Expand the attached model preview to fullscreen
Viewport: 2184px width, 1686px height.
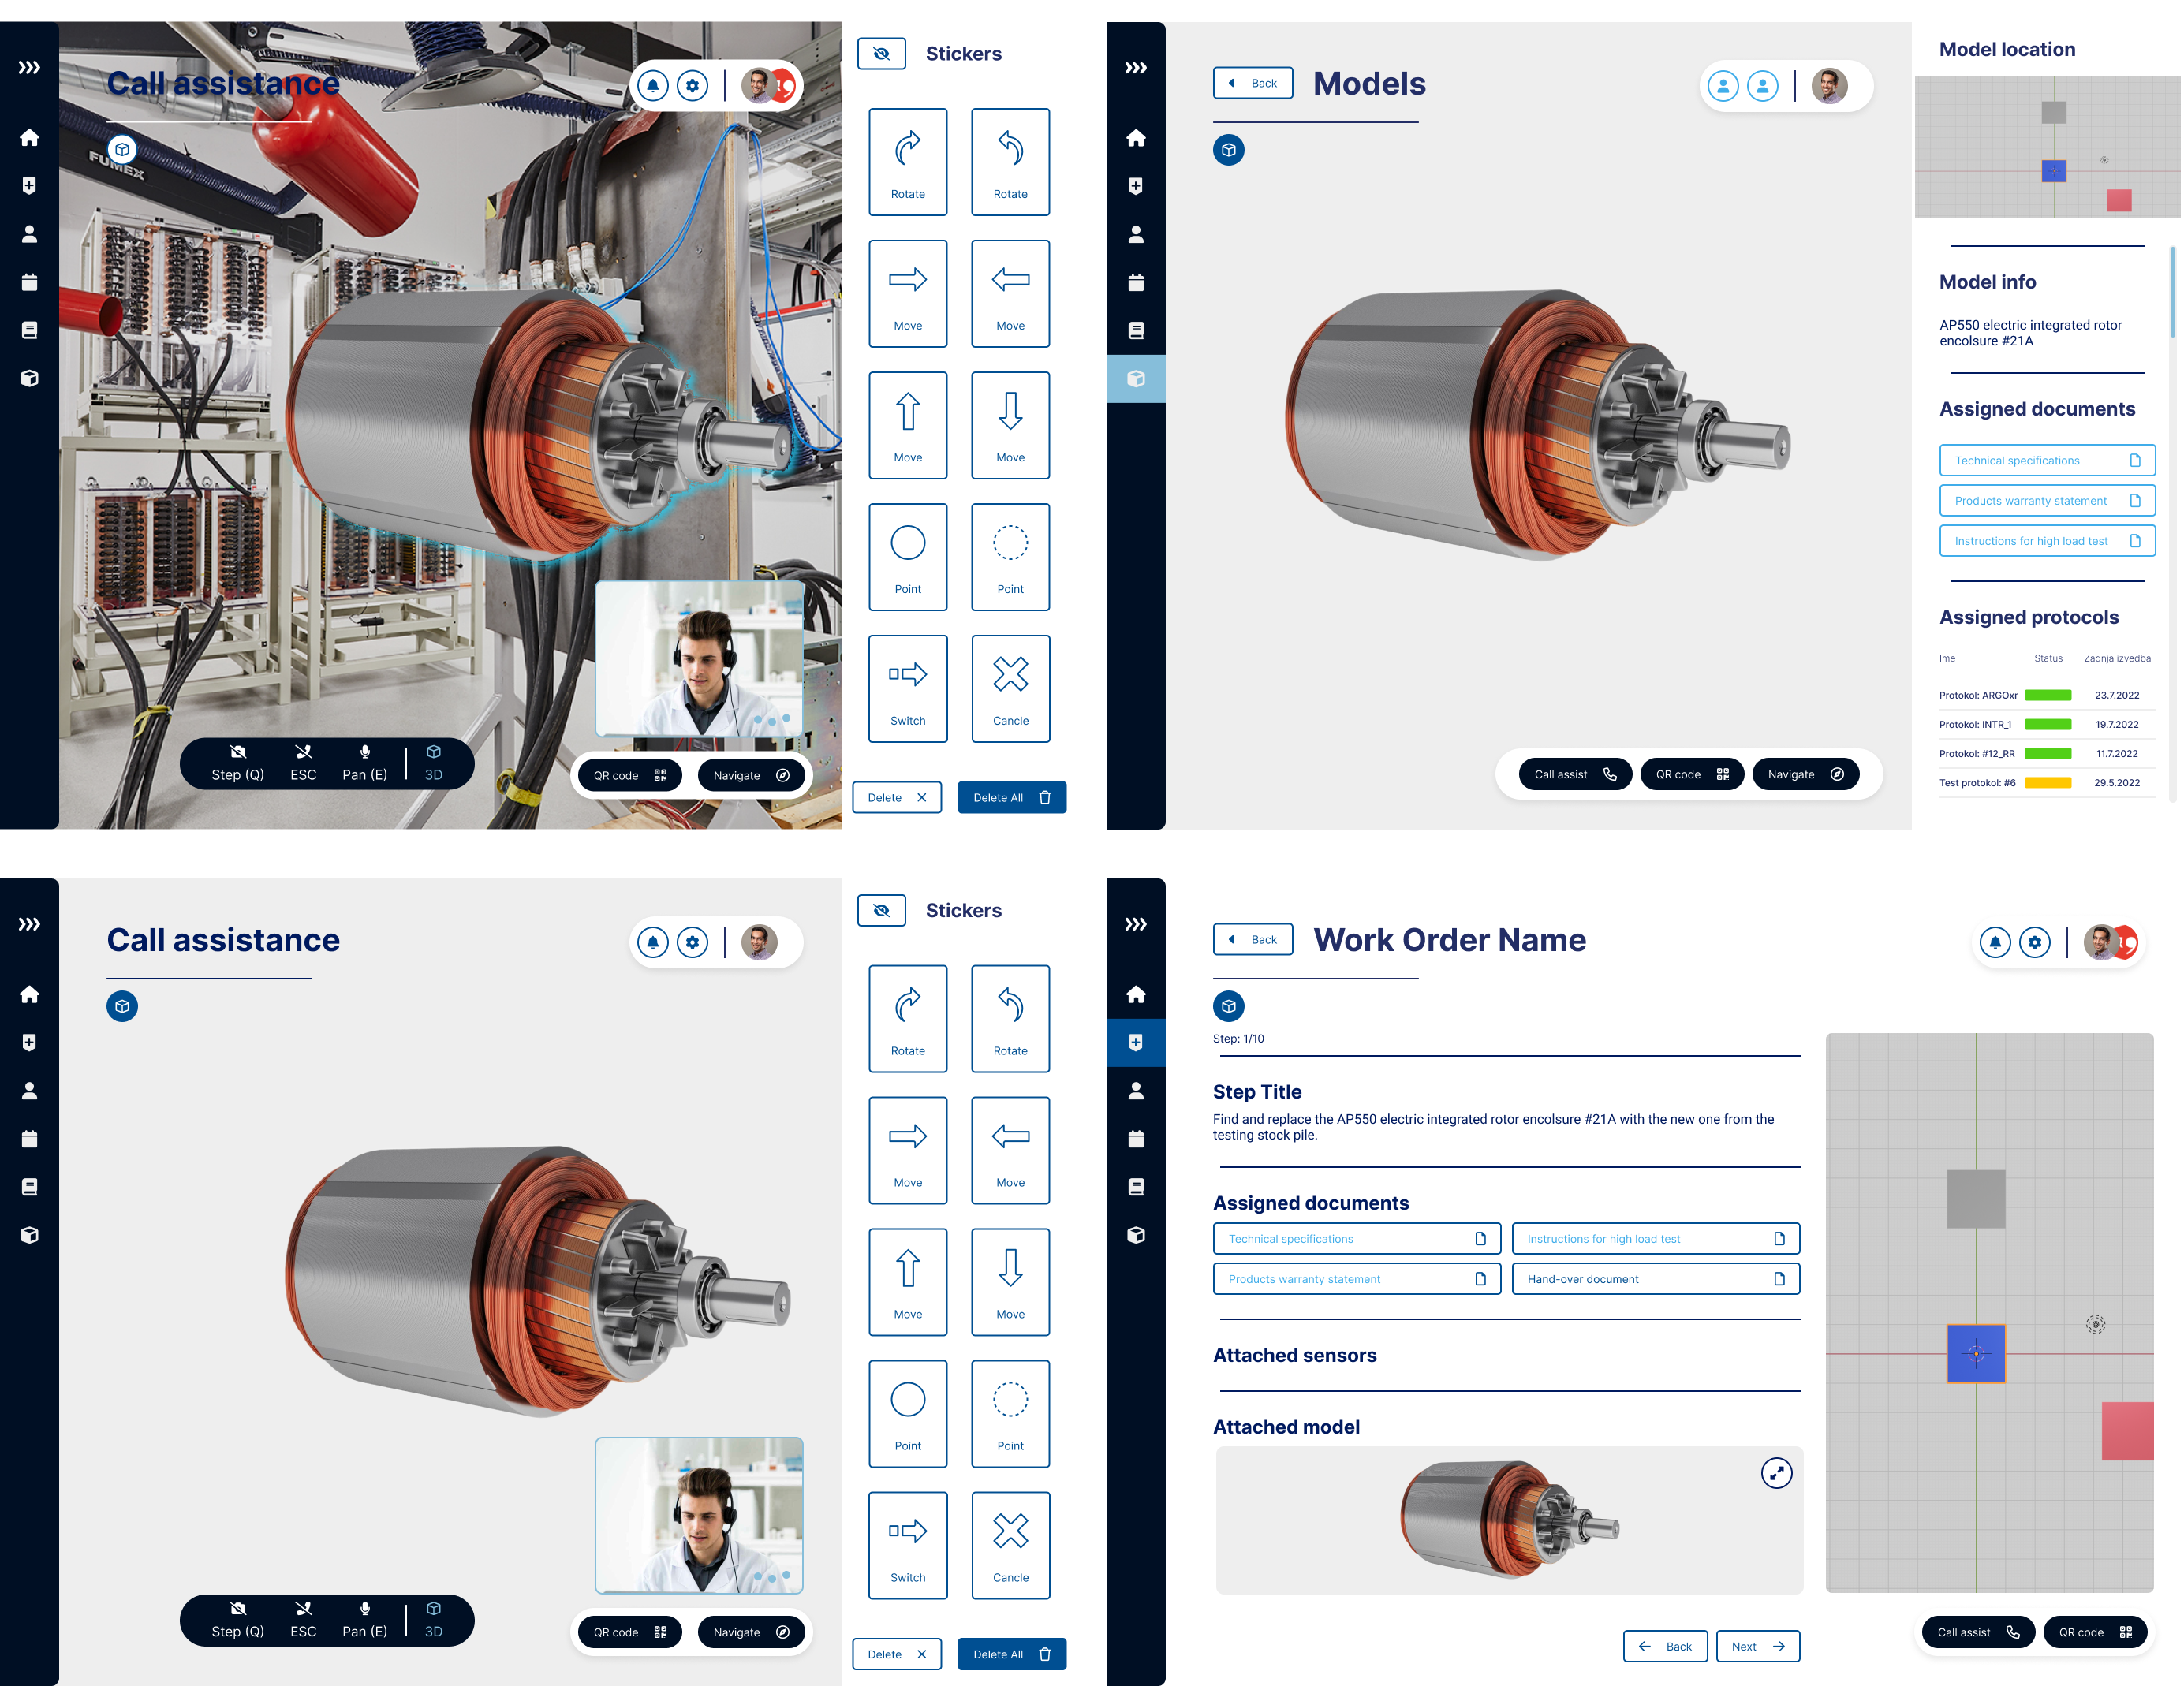(1776, 1473)
